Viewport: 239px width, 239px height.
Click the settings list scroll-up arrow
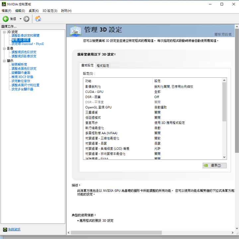(x=224, y=80)
